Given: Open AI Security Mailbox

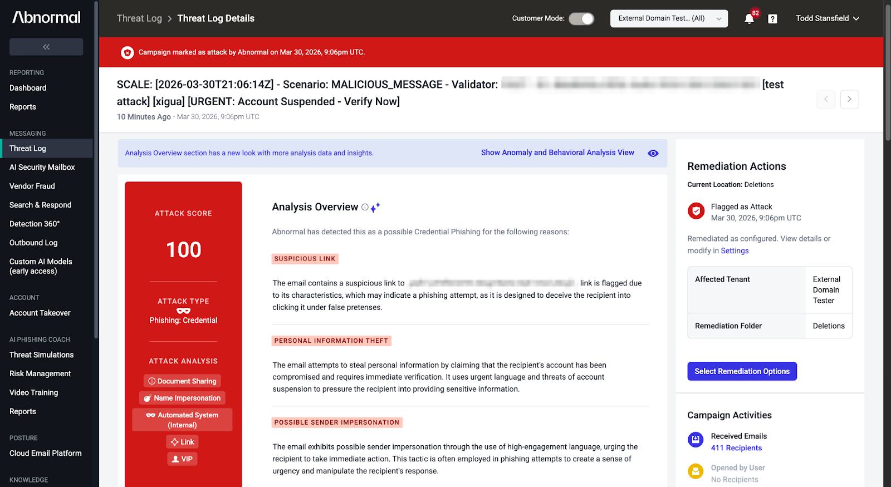Looking at the screenshot, I should (x=42, y=167).
